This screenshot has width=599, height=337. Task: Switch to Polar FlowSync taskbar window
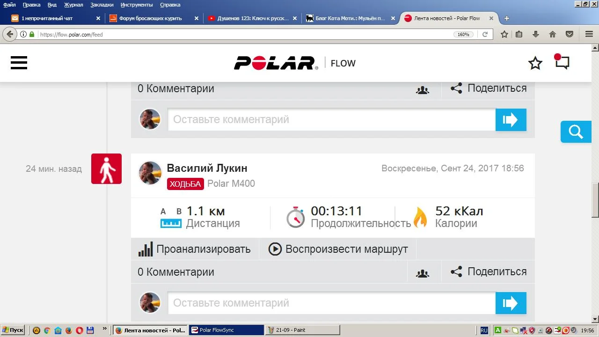(x=227, y=330)
